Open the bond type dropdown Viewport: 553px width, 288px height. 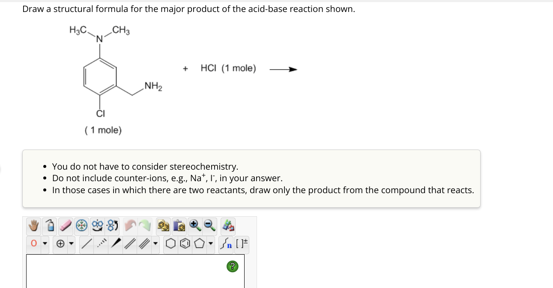pos(155,244)
